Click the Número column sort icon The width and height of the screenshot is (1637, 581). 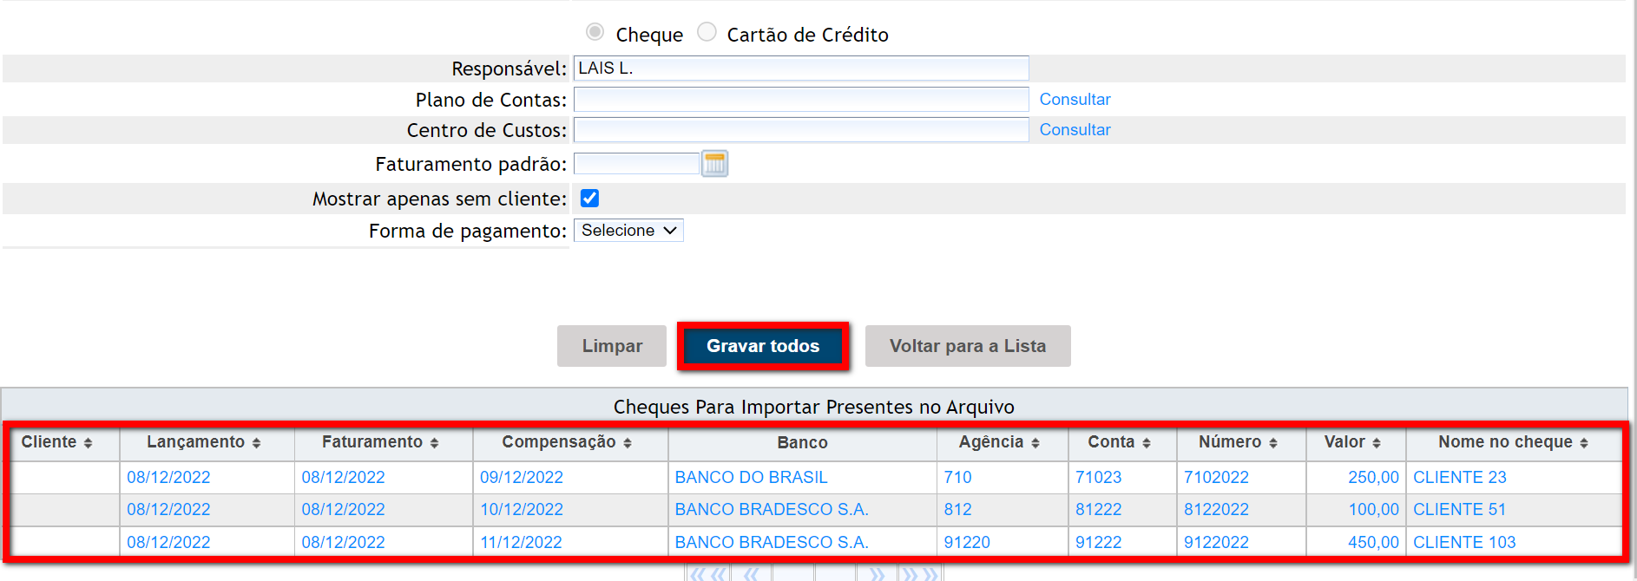point(1272,443)
